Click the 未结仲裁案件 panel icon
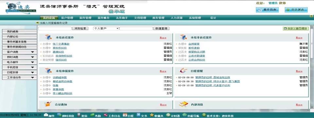The image size is (314, 118). click(x=48, y=71)
